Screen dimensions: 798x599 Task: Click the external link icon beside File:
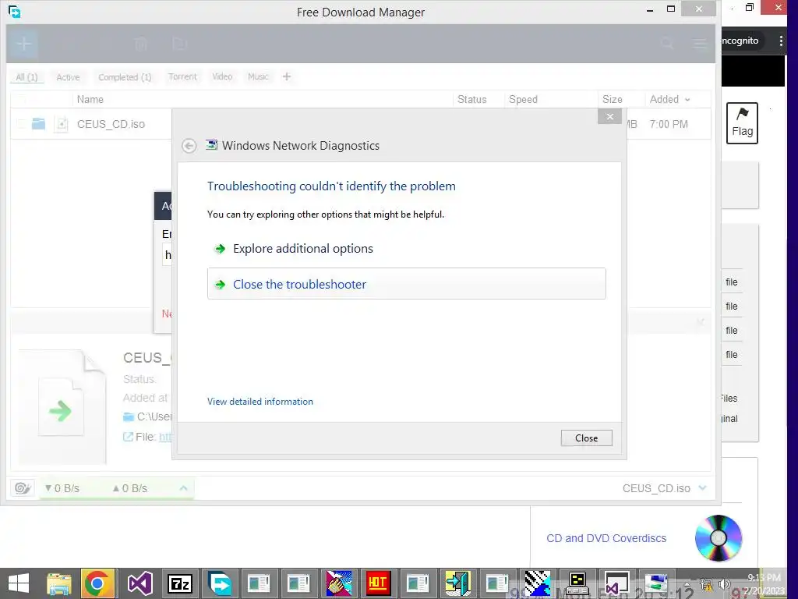[x=129, y=437]
